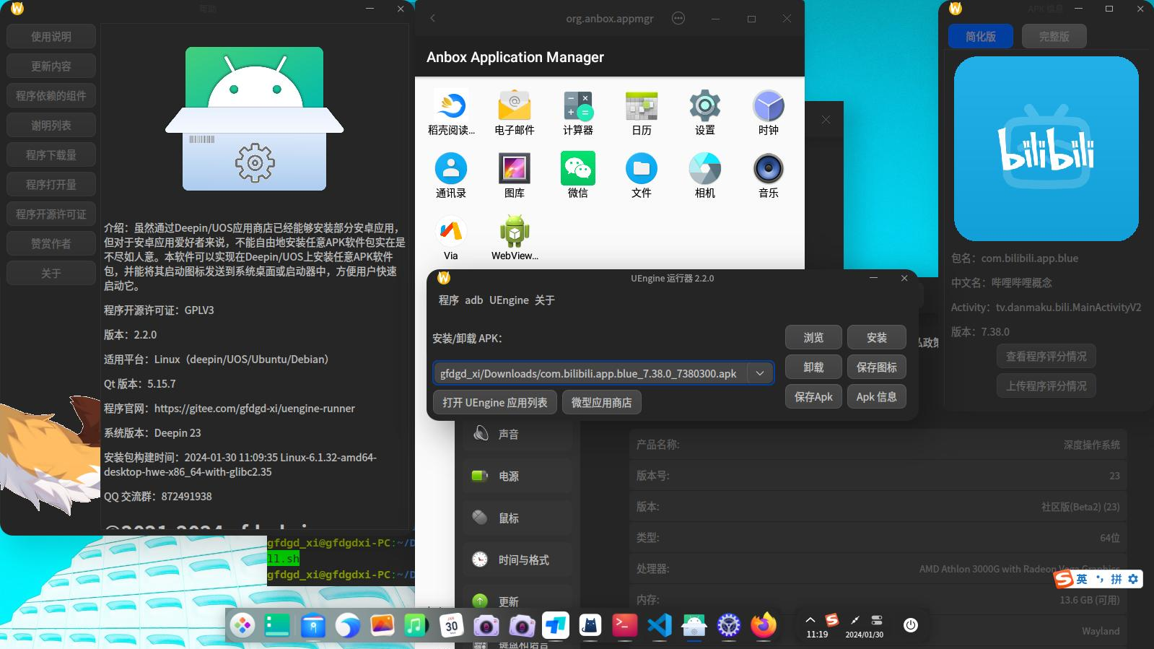Open the calendar showing 30 in the dock

coord(451,625)
